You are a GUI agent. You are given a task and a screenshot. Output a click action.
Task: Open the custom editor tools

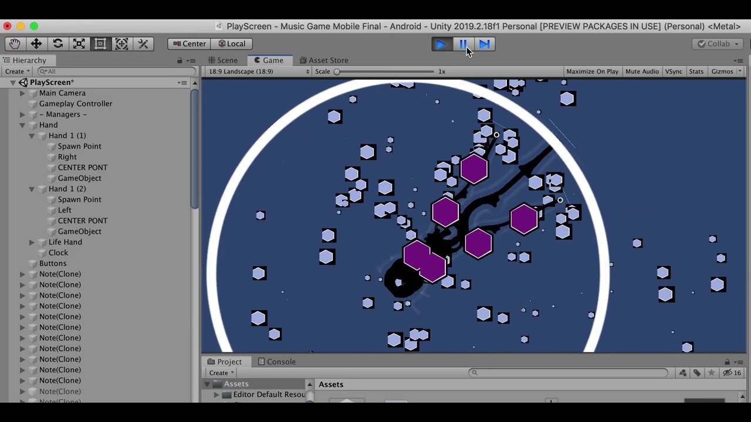coord(143,44)
